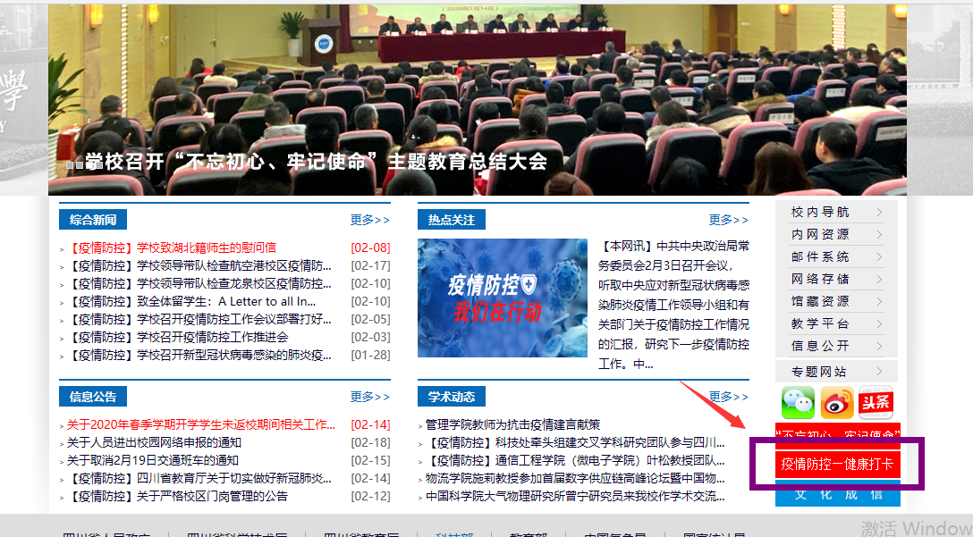This screenshot has width=973, height=537.
Task: Open news 学校召开疫情防控工作会议部署打好
Action: tap(199, 320)
